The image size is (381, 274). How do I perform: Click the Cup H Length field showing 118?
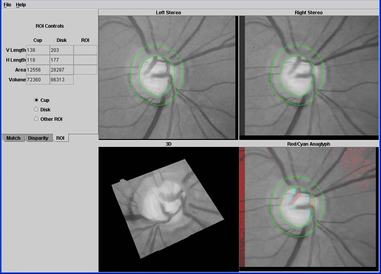(x=38, y=60)
